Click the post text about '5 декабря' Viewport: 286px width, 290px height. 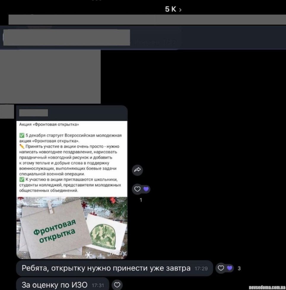click(70, 138)
